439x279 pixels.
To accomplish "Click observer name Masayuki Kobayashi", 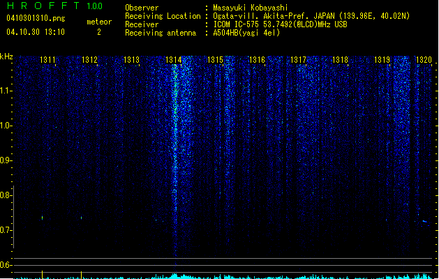I will [251, 8].
